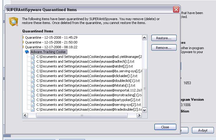Click the blue book icon beside Adware.Tracking Cookie
The height and width of the screenshot is (140, 216).
coord(27,52)
